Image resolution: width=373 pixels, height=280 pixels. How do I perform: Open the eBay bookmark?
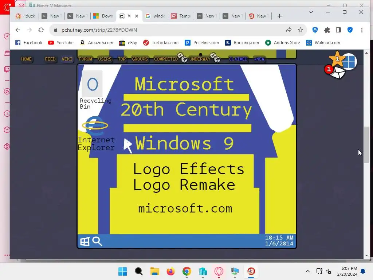pyautogui.click(x=128, y=43)
